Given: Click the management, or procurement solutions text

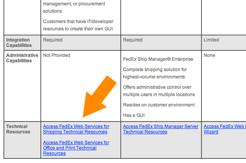Looking at the screenshot, I should click(x=74, y=7).
